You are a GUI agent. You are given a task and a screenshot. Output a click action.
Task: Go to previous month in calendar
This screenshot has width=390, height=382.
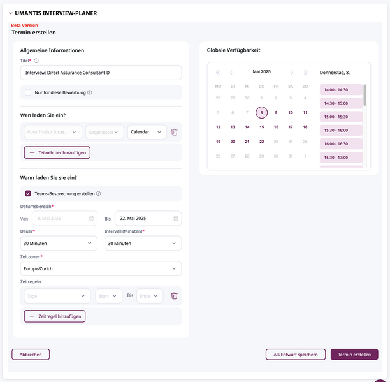coord(231,73)
